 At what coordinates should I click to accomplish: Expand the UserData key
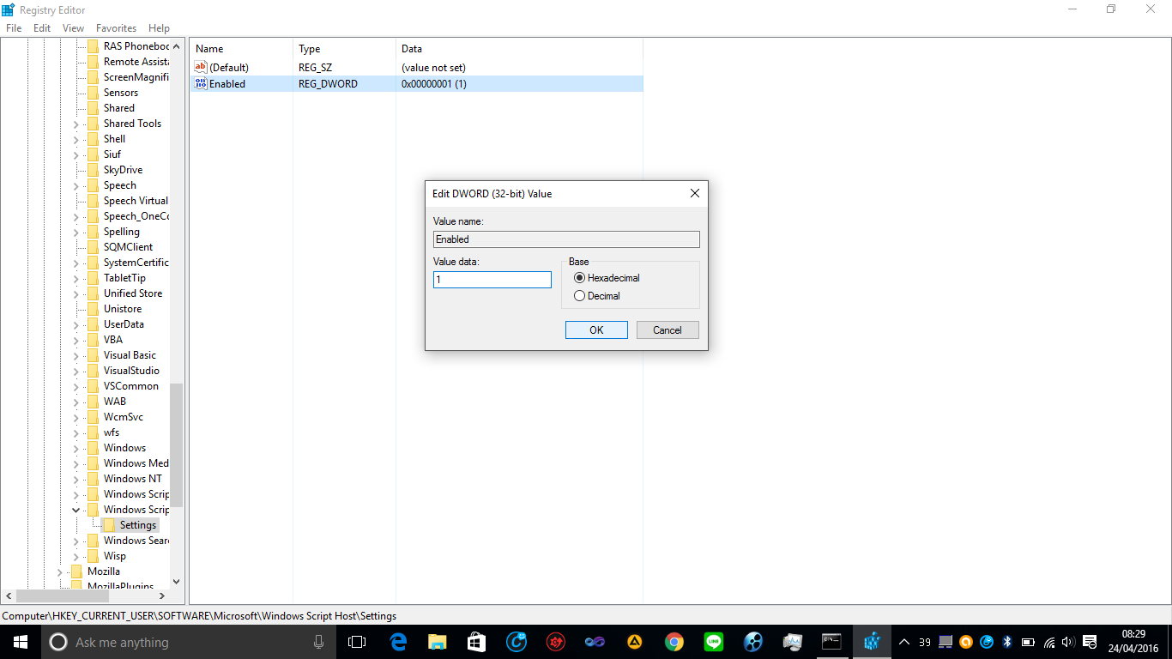click(x=76, y=325)
